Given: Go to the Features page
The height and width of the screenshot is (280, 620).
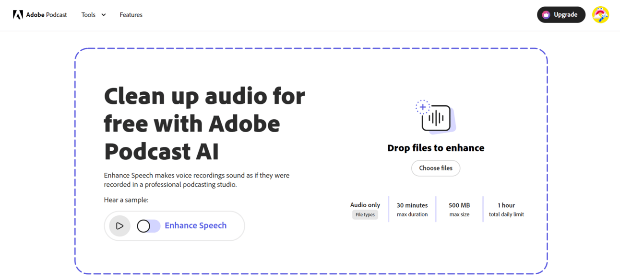Looking at the screenshot, I should [x=131, y=15].
